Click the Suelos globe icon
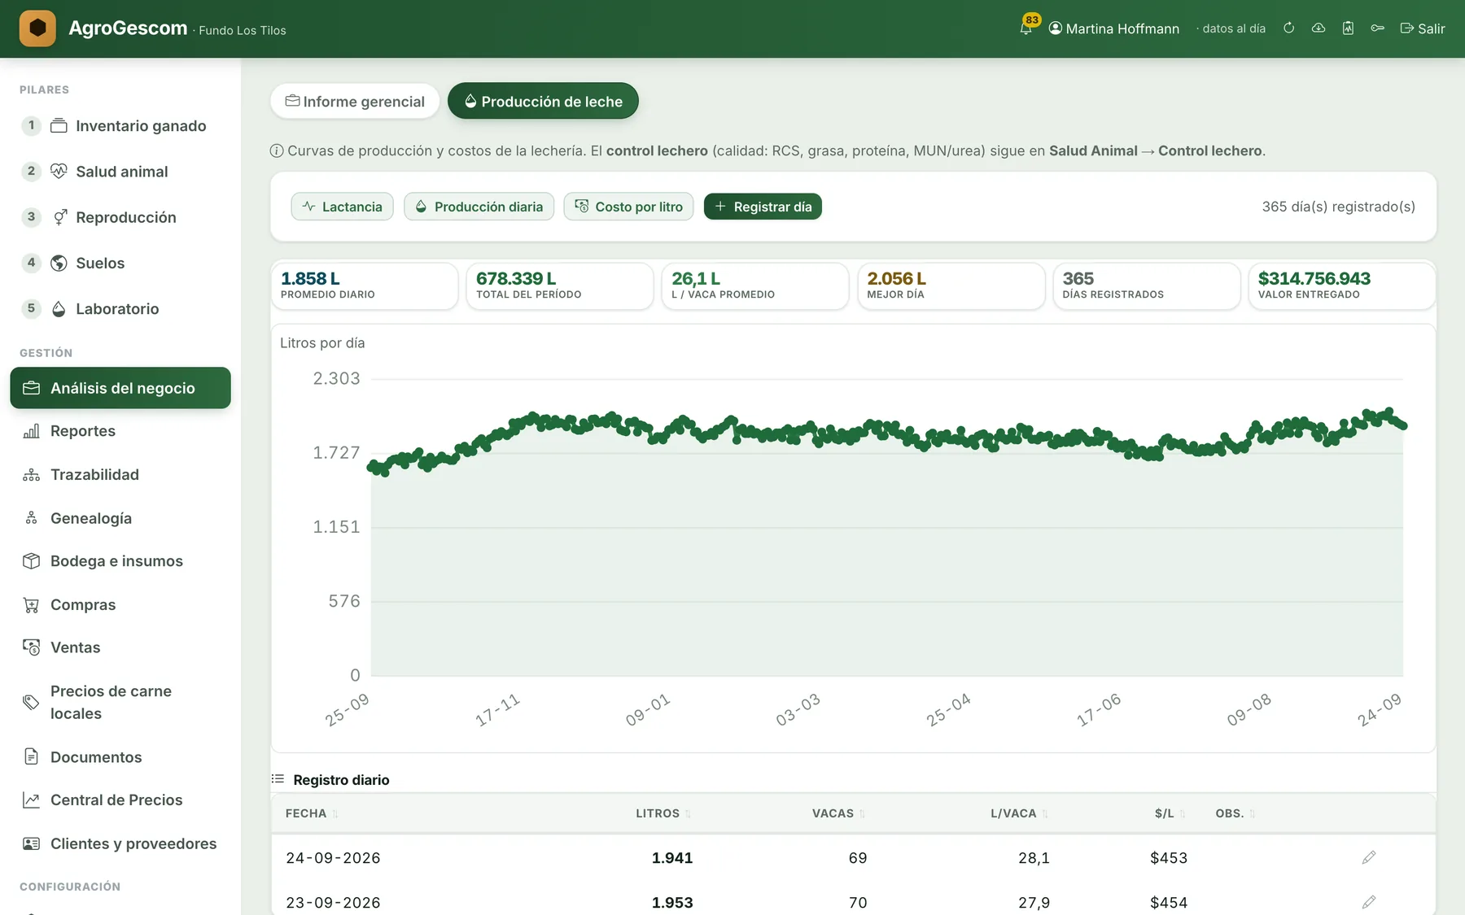 (x=59, y=263)
